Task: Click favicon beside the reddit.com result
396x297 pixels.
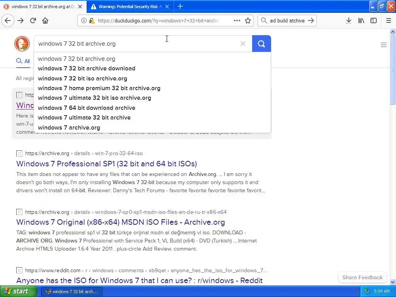Action: tap(19, 270)
